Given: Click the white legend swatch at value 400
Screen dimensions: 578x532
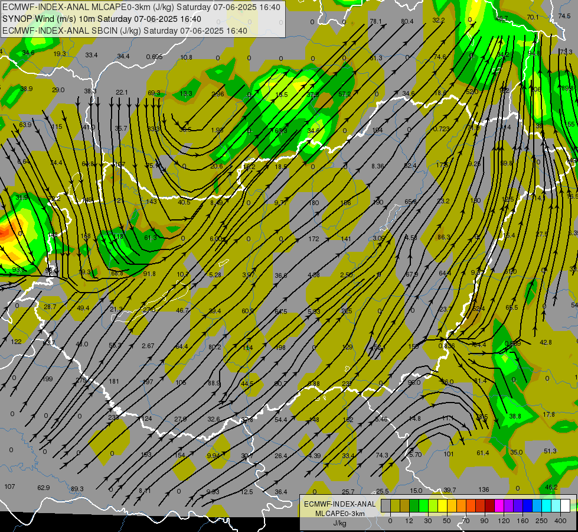Looking at the screenshot, I should click(x=566, y=505).
